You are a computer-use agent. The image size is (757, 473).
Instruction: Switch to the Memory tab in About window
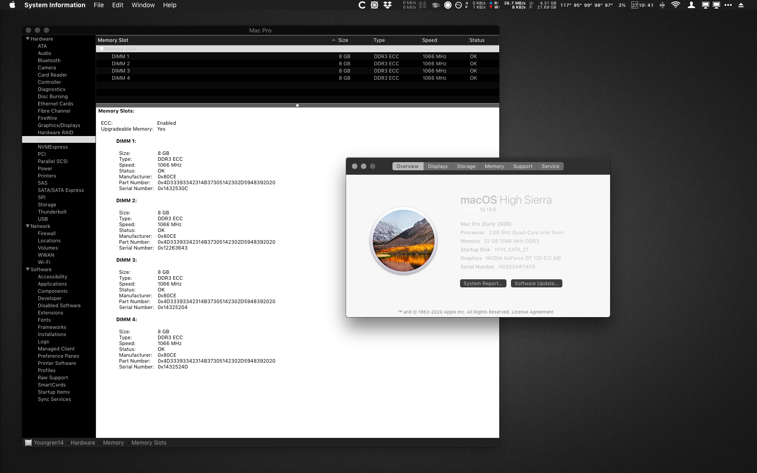(494, 166)
